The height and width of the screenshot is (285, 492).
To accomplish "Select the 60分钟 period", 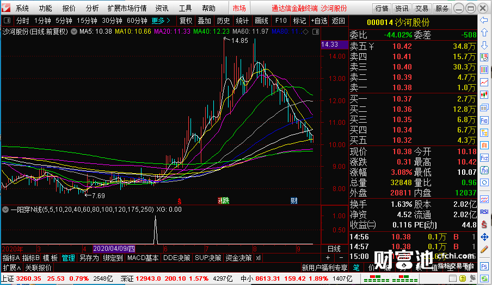I will coord(137,21).
